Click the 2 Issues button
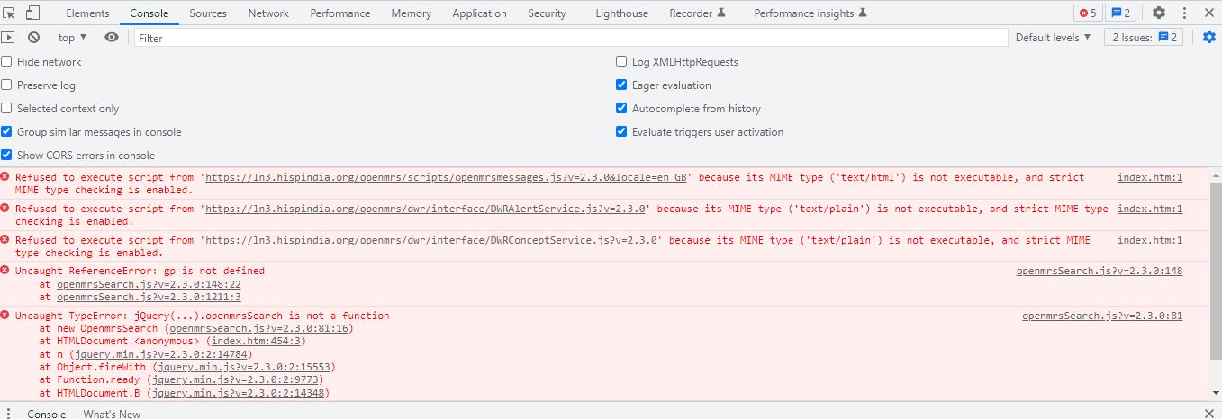Image resolution: width=1222 pixels, height=419 pixels. click(x=1143, y=37)
